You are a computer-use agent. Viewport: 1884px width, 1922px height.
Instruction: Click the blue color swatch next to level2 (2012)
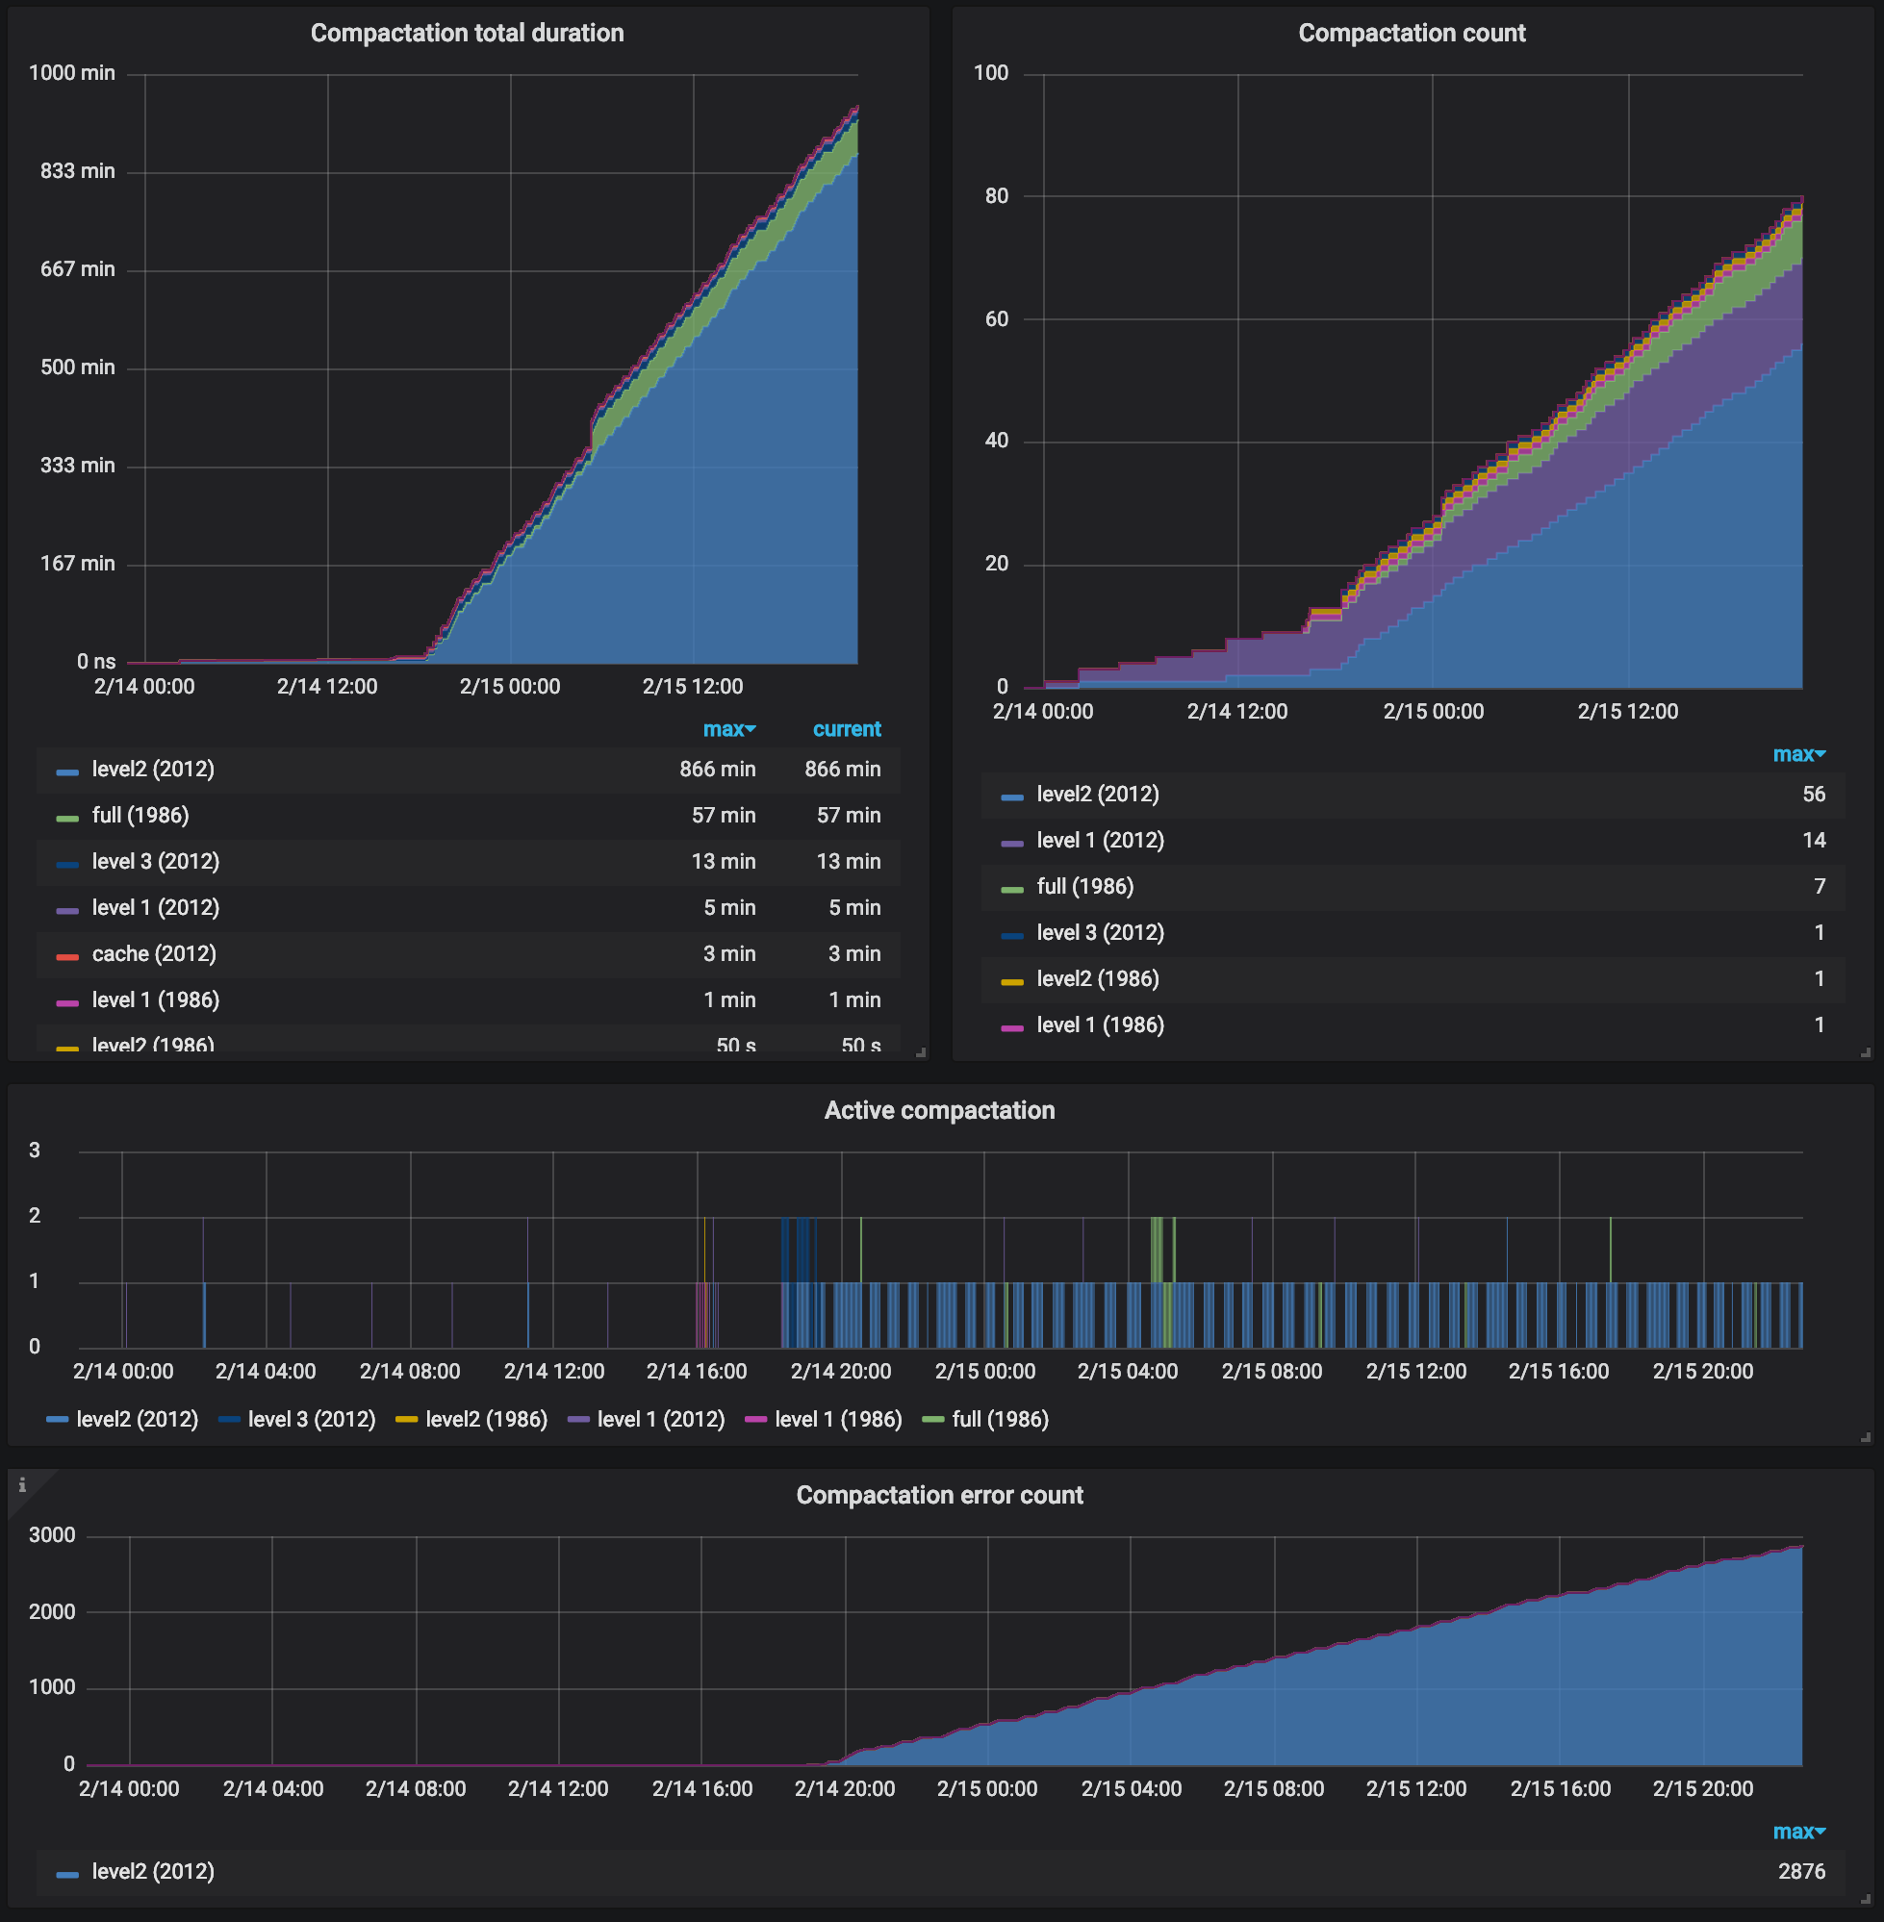tap(1012, 794)
